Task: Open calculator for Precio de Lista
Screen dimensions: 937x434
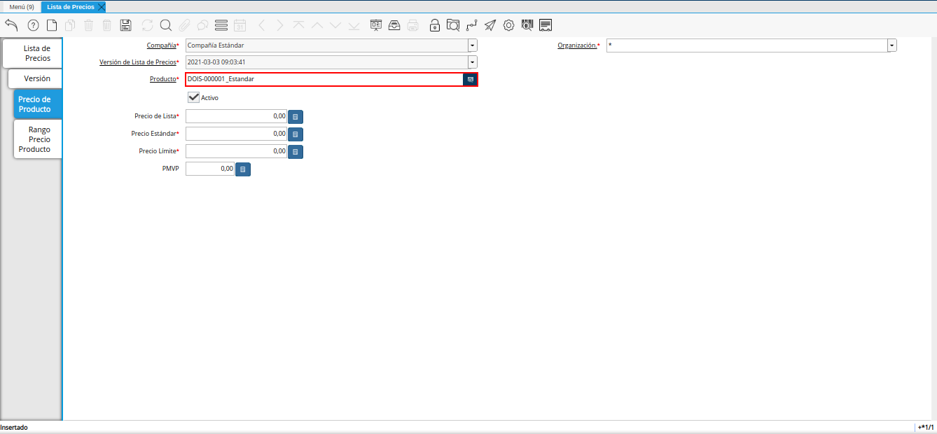Action: pyautogui.click(x=296, y=116)
